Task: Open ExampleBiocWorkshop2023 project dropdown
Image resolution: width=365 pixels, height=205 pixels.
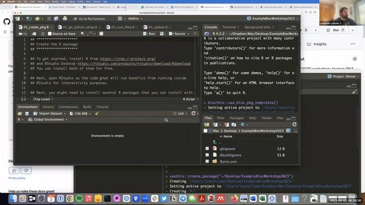Action: pyautogui.click(x=273, y=18)
